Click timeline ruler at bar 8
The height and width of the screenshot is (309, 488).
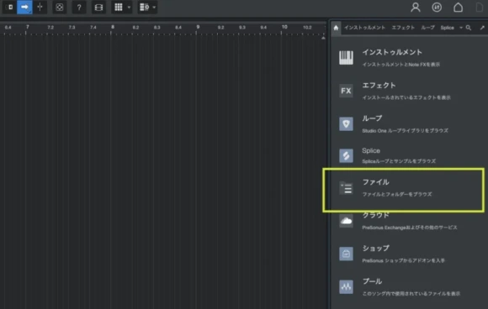tap(113, 27)
